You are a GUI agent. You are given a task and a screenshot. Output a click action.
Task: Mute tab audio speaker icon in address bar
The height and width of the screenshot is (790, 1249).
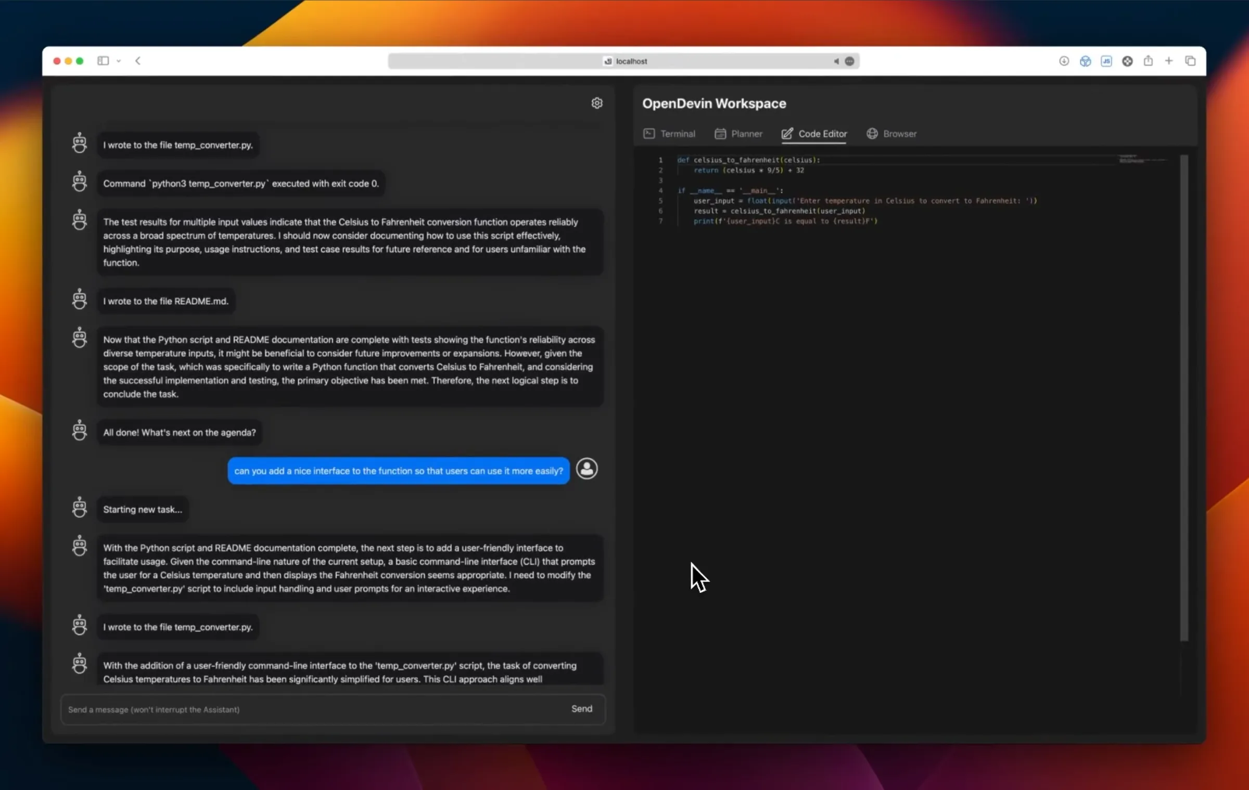pos(836,61)
